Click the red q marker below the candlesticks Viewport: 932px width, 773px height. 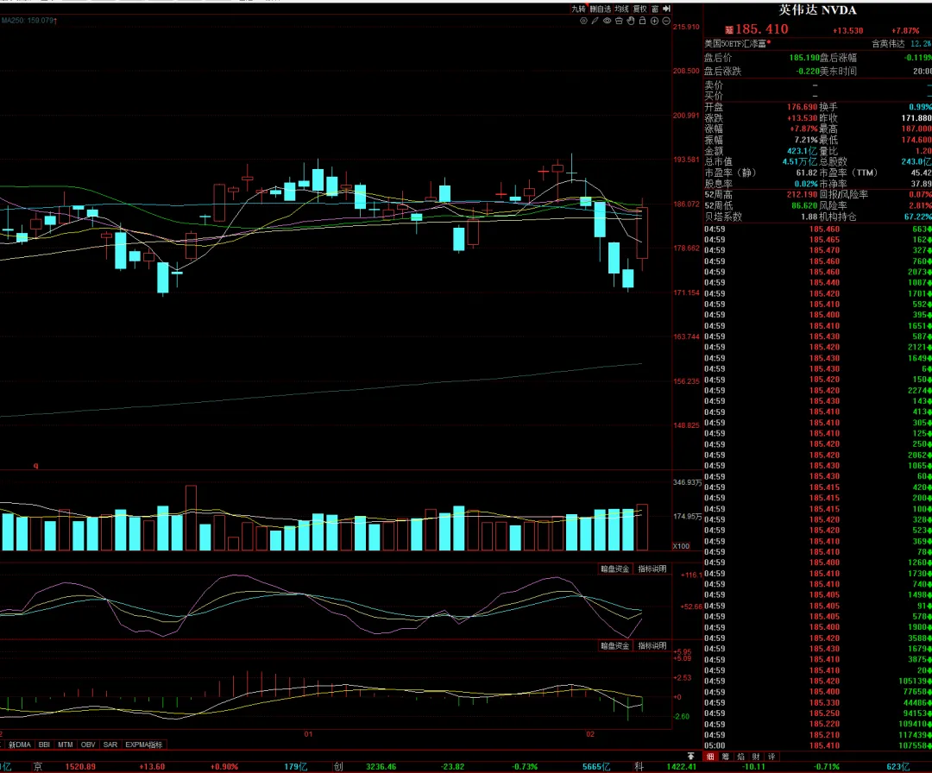pyautogui.click(x=35, y=466)
